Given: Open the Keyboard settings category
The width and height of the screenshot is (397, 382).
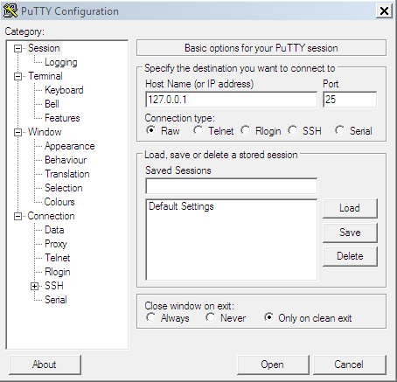Looking at the screenshot, I should [64, 90].
